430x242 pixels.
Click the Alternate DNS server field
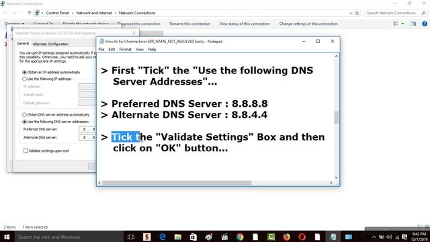87,137
